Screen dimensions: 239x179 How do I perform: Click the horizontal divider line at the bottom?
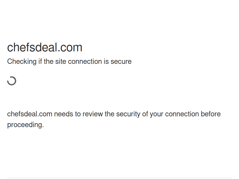pos(119,178)
